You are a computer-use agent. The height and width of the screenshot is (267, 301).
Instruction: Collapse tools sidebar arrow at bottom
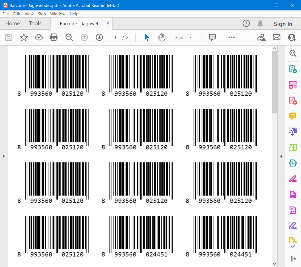click(x=294, y=259)
